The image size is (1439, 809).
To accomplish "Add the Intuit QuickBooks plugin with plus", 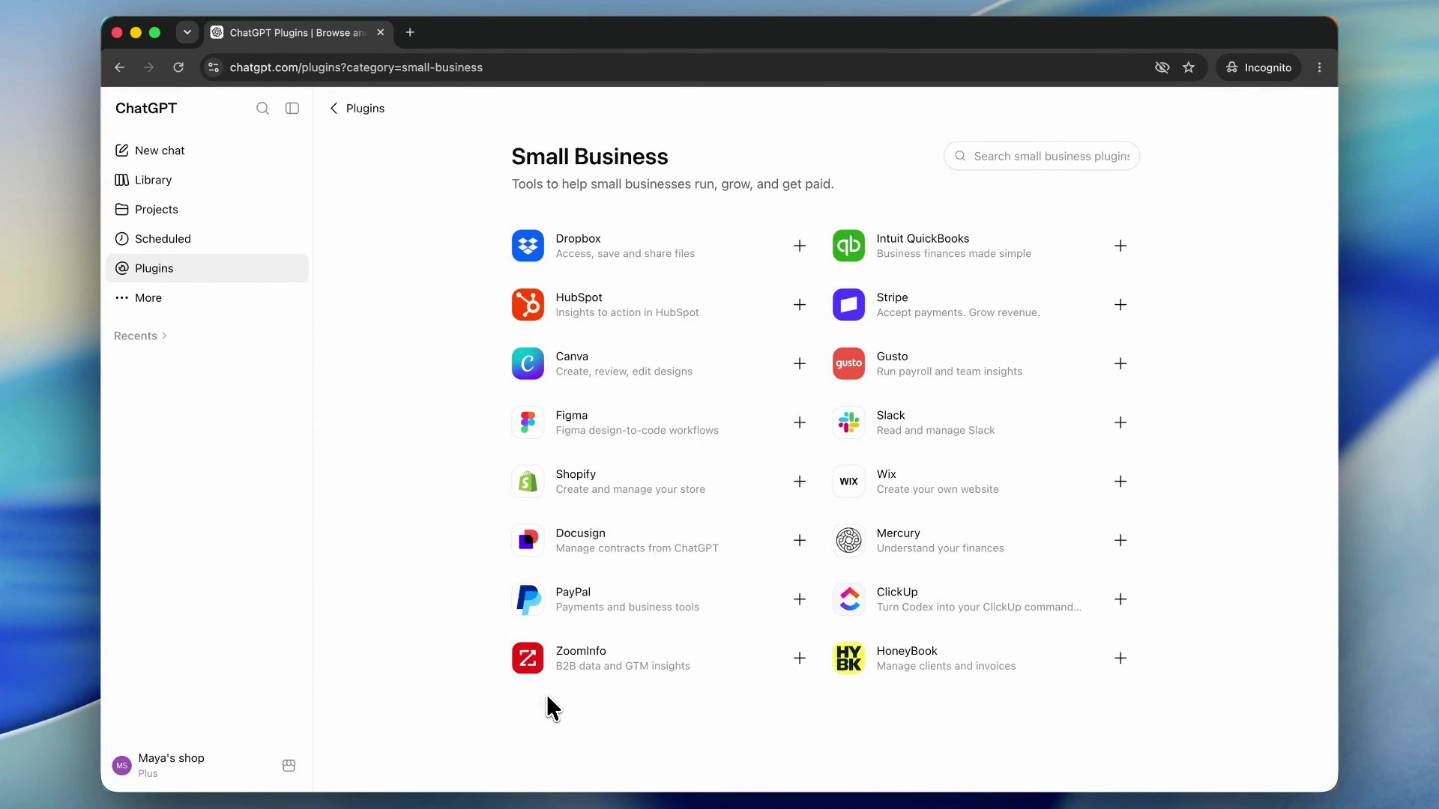I will pyautogui.click(x=1120, y=246).
